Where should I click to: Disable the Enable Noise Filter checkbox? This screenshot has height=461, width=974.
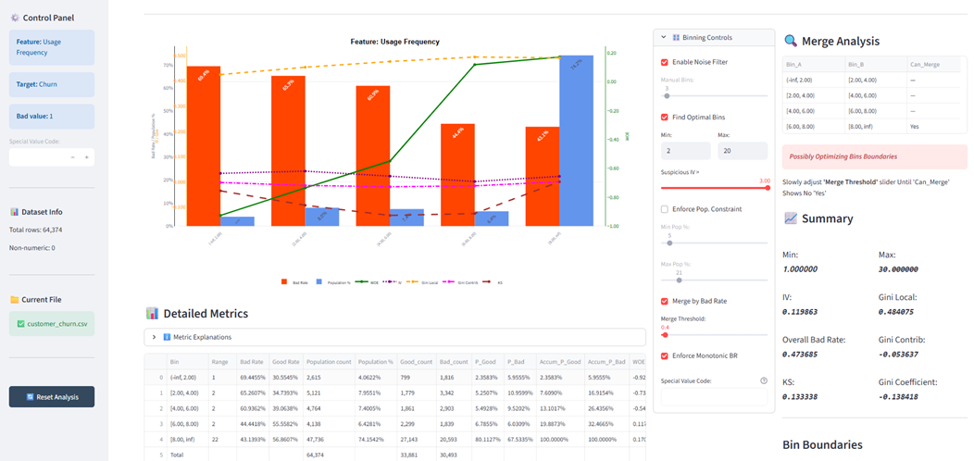tap(665, 62)
